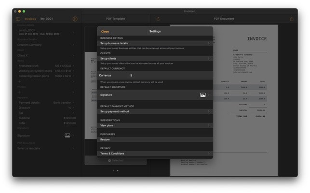Screen dimensions: 310x193
Task: Open View plans under Subscriptions
Action: tap(155, 125)
